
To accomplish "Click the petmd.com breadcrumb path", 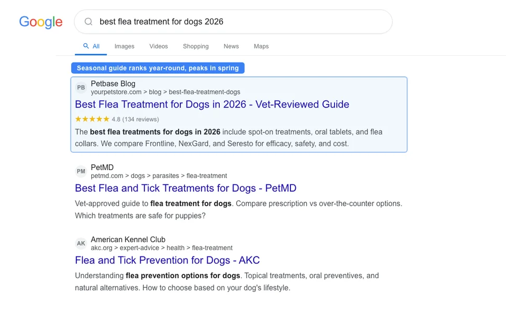I will coord(159,175).
